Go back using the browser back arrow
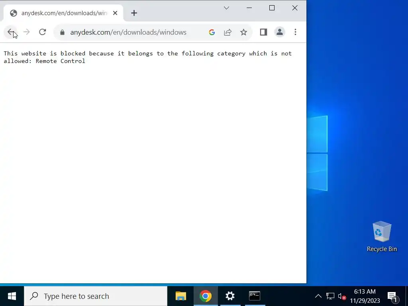Screen dimensions: 408x306 (11, 32)
